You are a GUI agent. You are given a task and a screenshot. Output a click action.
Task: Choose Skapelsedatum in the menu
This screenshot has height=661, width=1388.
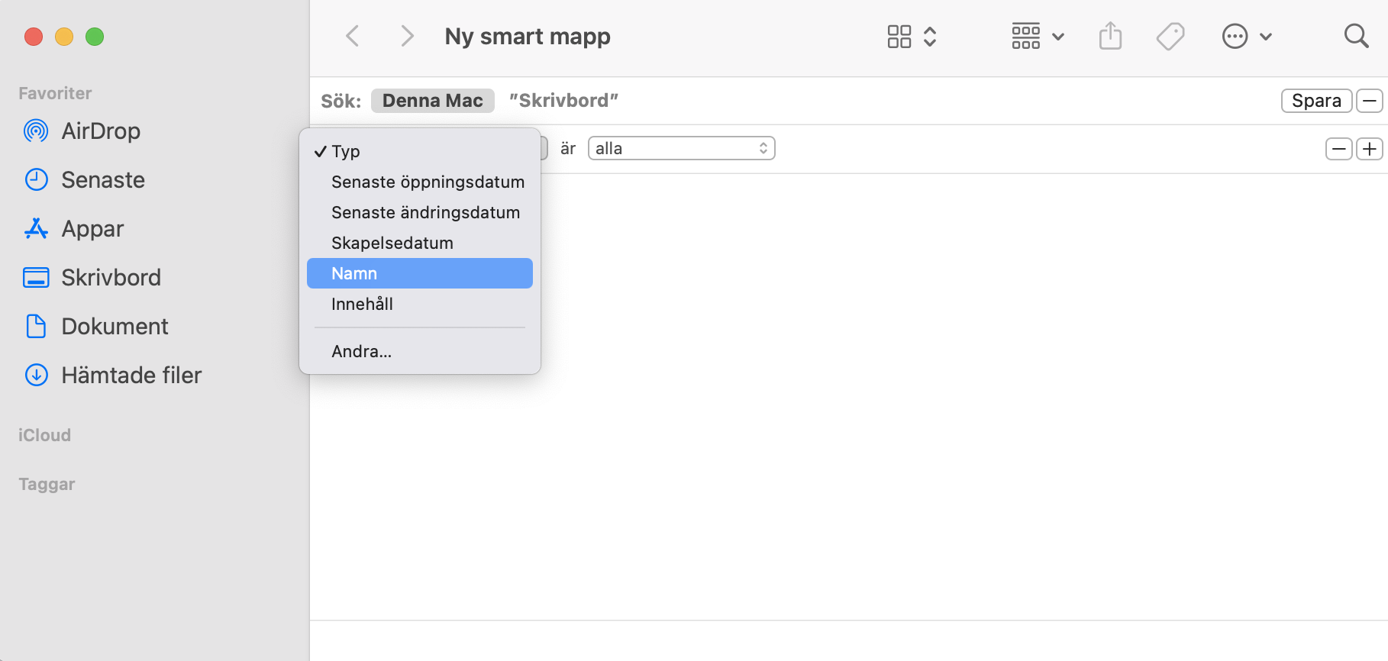click(420, 243)
